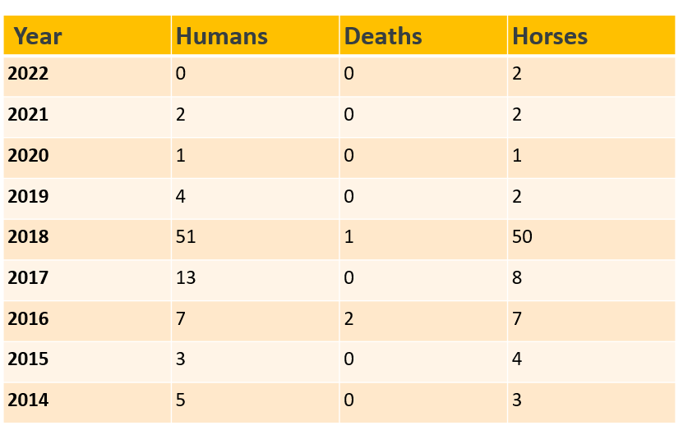Viewport: 697px width, 439px height.
Task: Select the 2017 year cell
Action: (x=28, y=278)
